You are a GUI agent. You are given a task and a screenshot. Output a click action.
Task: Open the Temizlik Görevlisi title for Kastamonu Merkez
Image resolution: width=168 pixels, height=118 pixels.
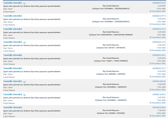point(13,29)
